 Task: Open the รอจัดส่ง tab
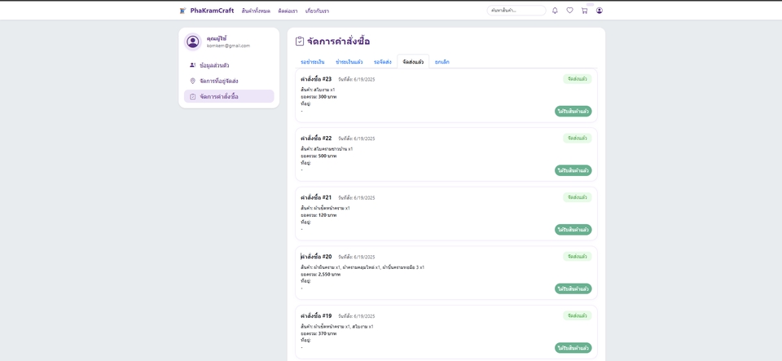[382, 62]
